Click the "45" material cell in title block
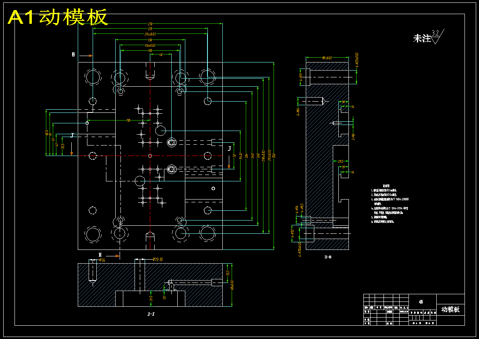Screen dimensions: 479x339 tap(421, 302)
